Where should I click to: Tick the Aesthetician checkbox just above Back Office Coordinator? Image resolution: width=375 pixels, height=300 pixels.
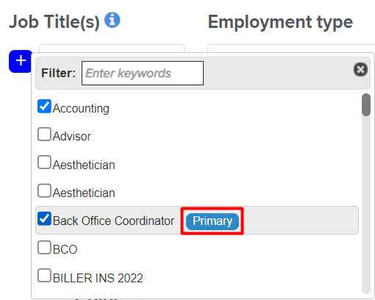point(44,190)
